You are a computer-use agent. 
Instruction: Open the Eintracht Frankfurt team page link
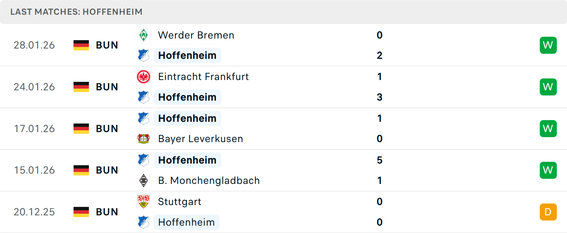tap(203, 77)
